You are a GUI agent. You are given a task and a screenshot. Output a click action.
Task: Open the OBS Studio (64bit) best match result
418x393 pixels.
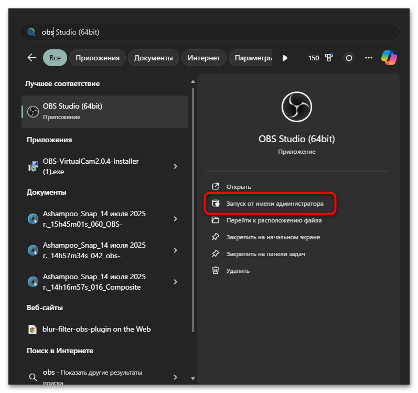coord(104,112)
